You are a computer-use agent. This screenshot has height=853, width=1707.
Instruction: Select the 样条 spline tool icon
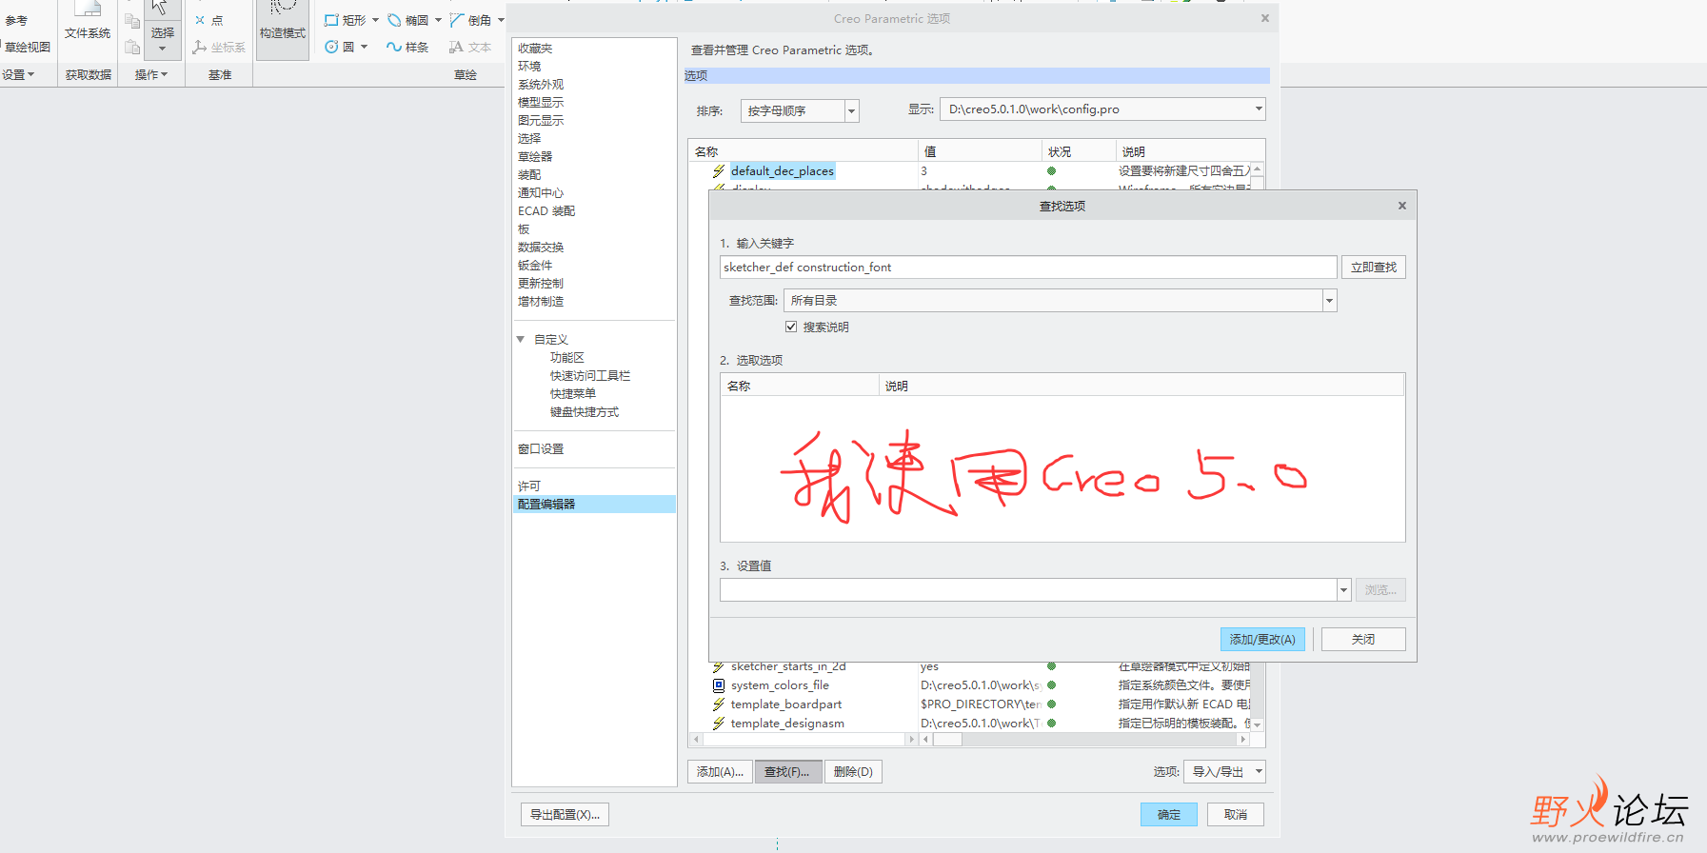point(393,47)
